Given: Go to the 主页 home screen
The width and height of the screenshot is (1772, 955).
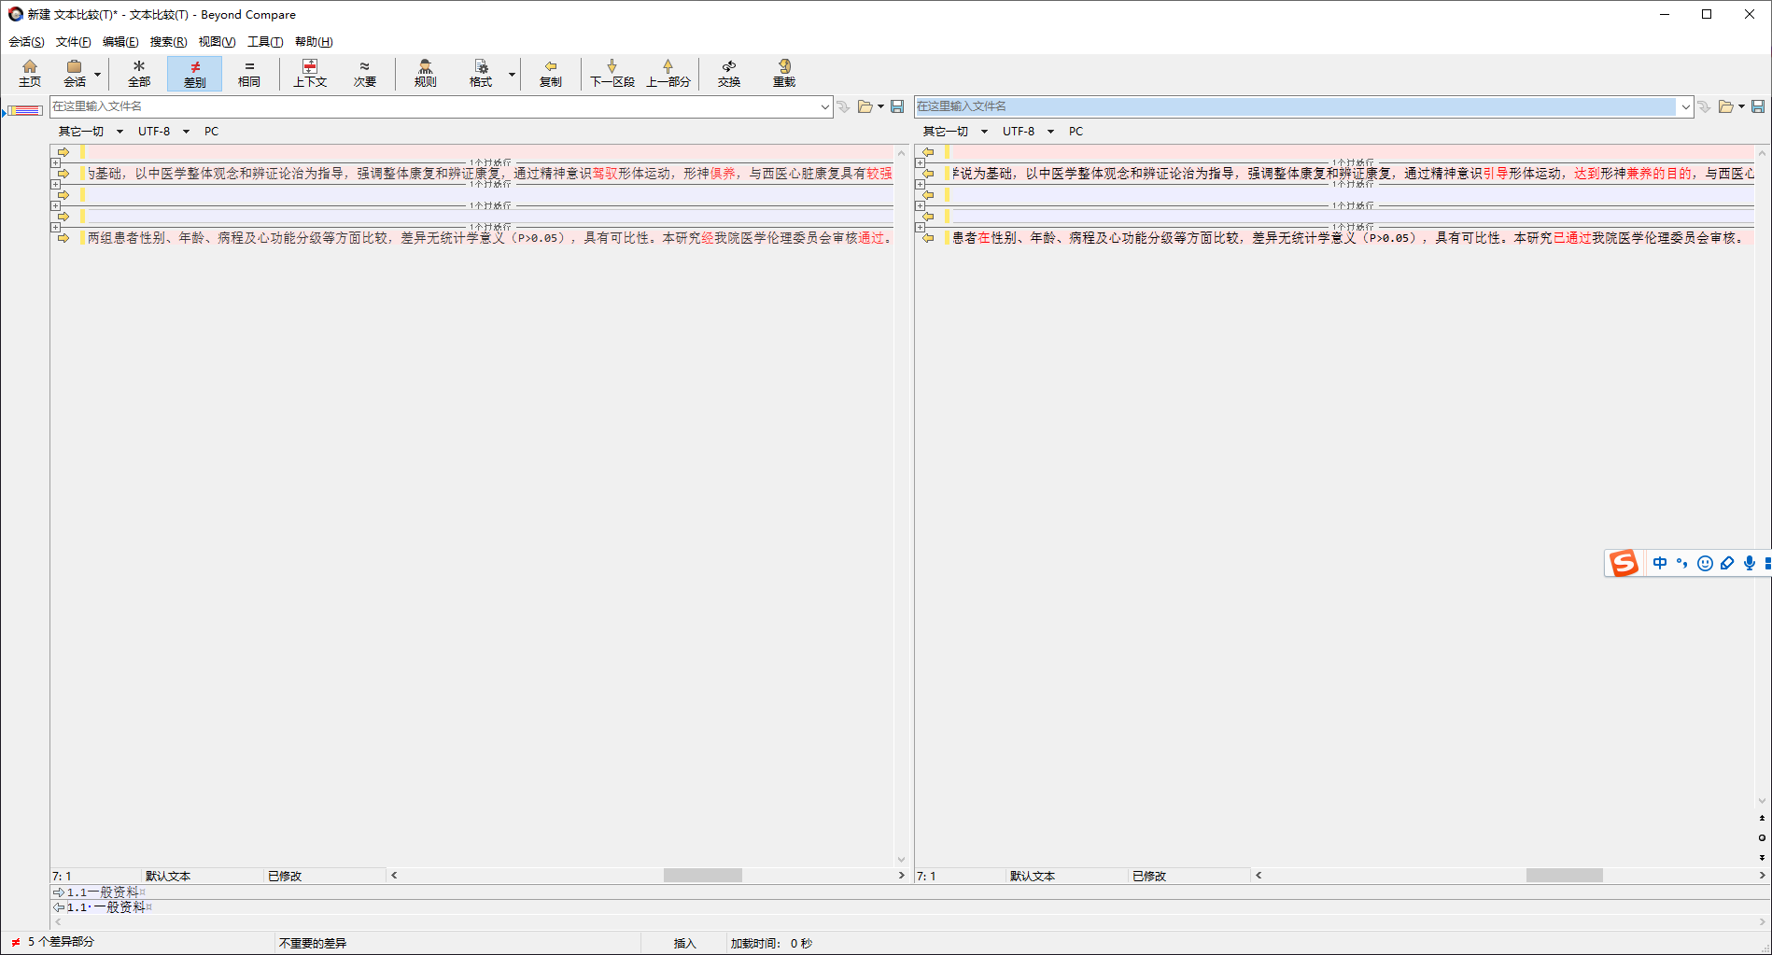Looking at the screenshot, I should [x=30, y=73].
